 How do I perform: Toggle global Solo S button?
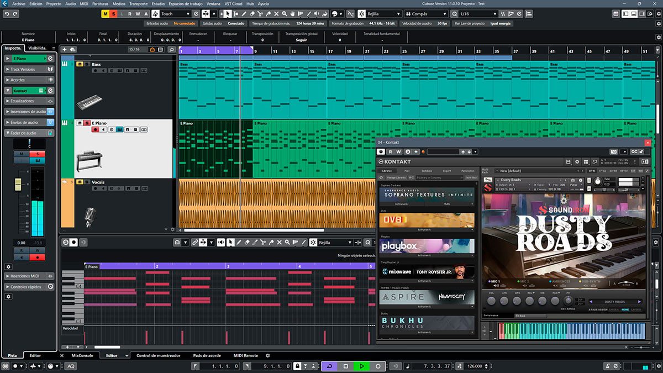[113, 14]
